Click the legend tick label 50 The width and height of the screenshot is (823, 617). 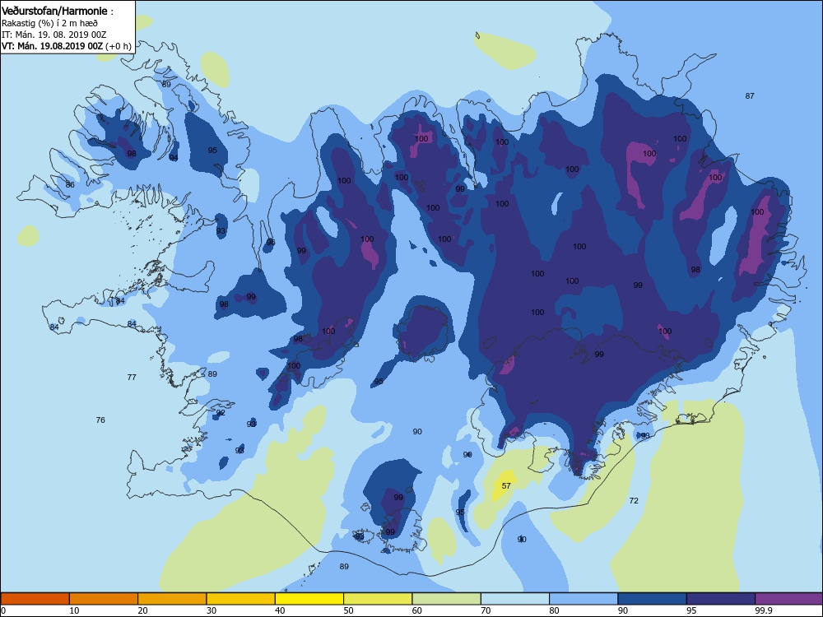[x=348, y=610]
